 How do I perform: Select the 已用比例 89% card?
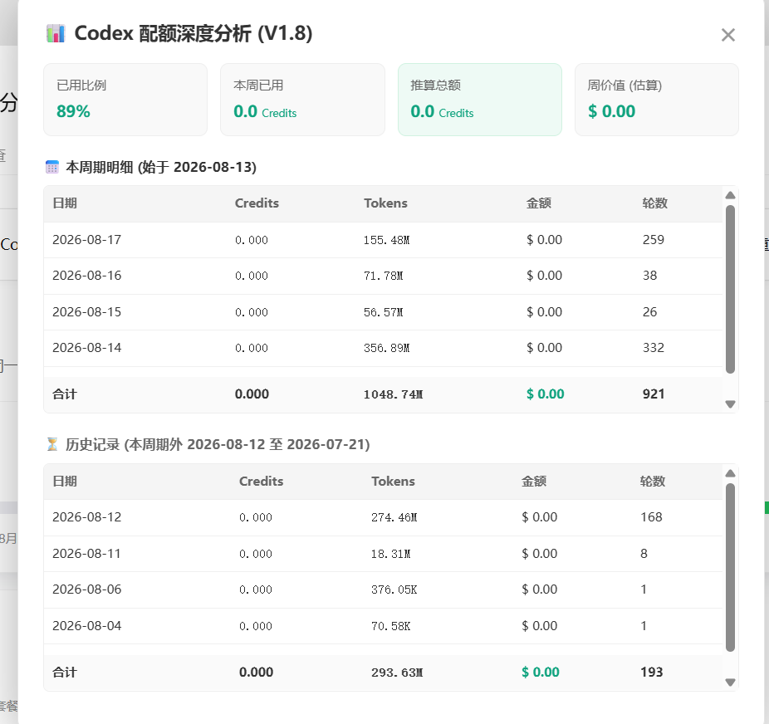tap(125, 100)
